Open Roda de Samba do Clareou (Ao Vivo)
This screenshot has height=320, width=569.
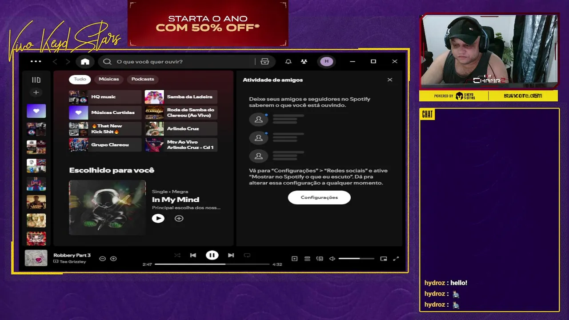pos(181,113)
